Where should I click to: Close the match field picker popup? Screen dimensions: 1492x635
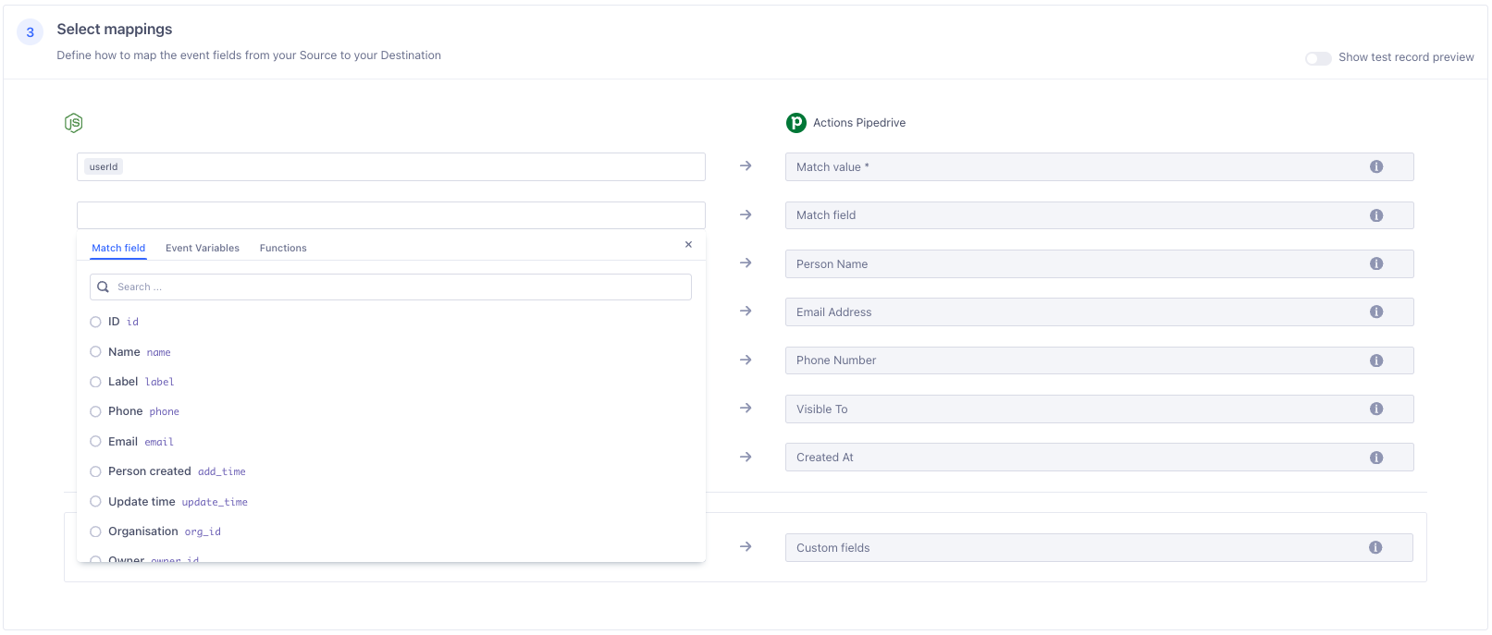[688, 245]
